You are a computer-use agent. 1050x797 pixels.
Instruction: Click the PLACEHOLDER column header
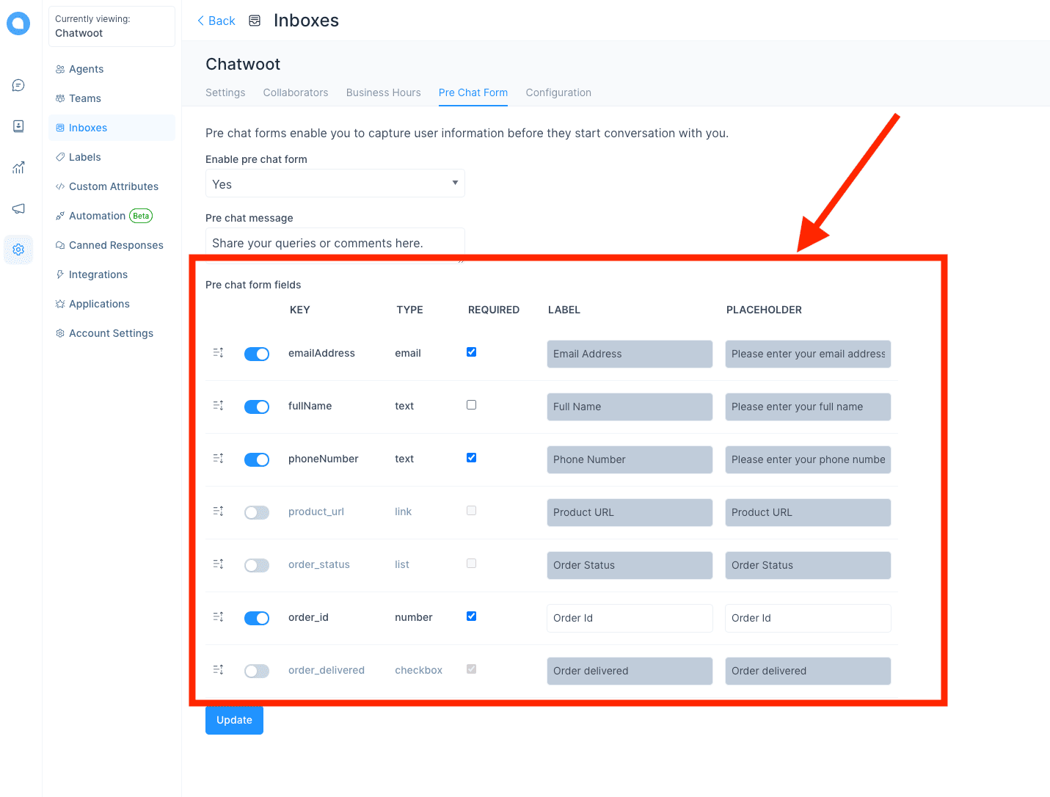pyautogui.click(x=764, y=310)
